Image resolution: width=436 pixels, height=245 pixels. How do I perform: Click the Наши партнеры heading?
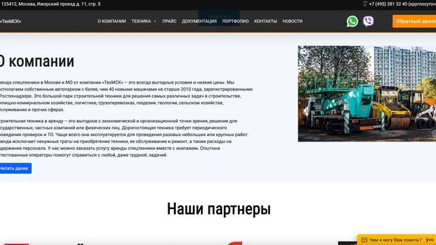pyautogui.click(x=219, y=209)
